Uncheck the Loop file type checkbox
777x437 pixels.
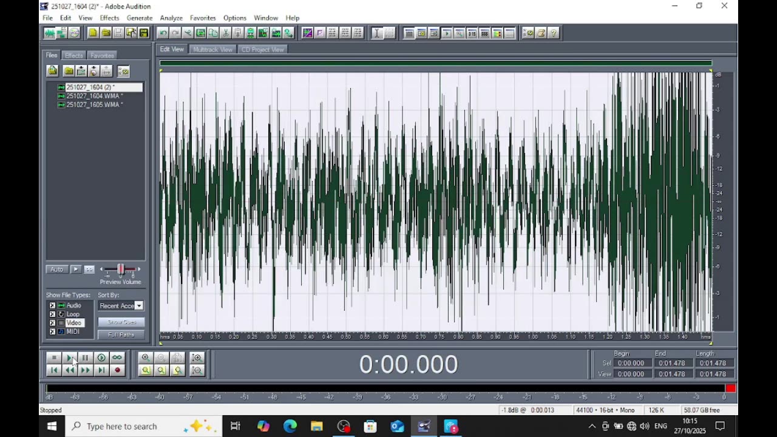pyautogui.click(x=52, y=314)
